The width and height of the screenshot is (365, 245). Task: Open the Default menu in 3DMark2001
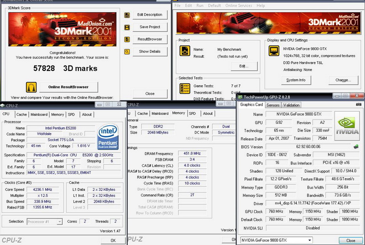click(x=214, y=5)
